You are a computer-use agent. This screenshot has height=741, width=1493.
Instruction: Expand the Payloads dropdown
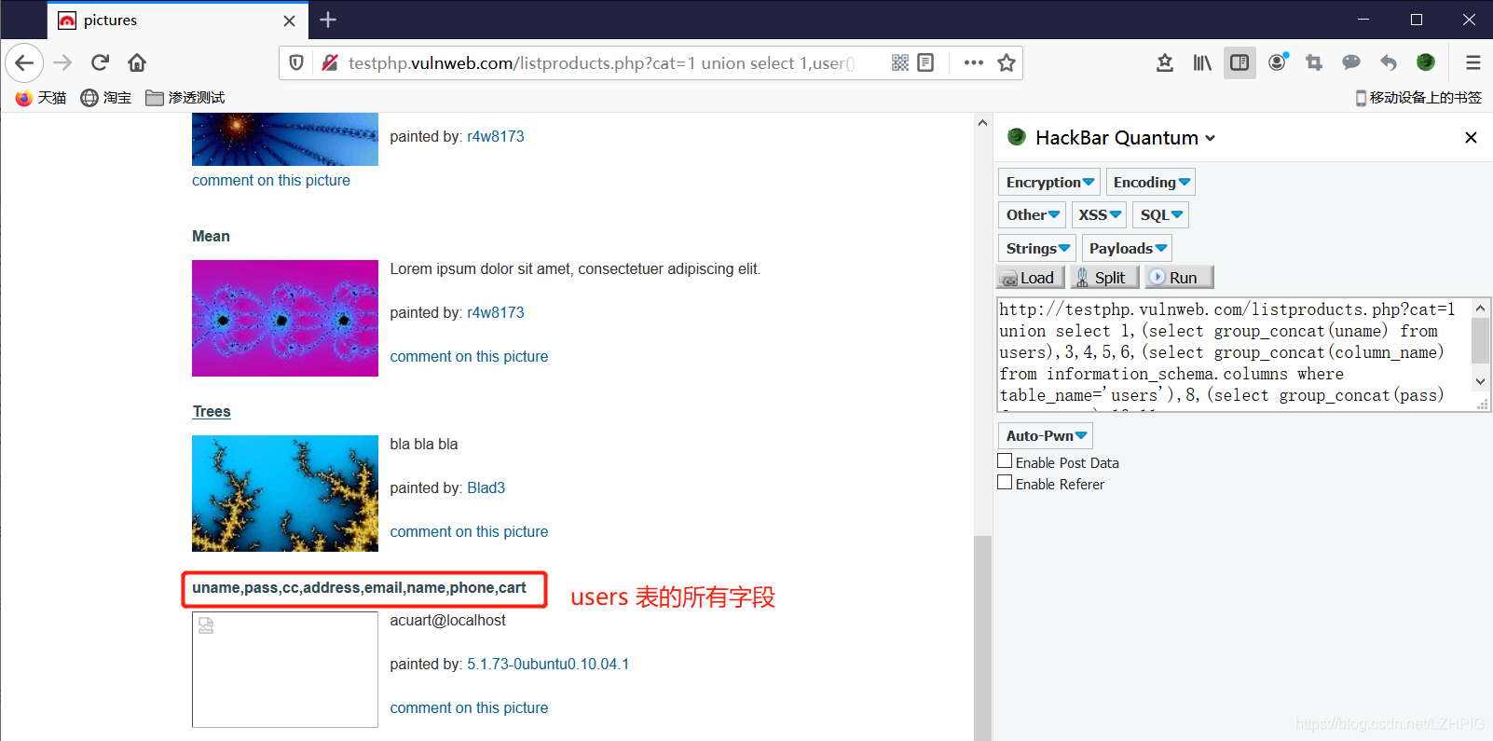[x=1127, y=248]
